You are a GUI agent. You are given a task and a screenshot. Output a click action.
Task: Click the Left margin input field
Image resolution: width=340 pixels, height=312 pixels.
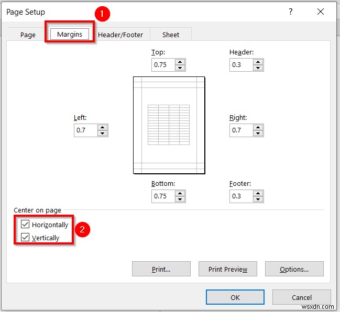[x=86, y=130]
